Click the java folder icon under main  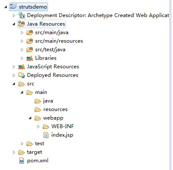tap(38, 101)
